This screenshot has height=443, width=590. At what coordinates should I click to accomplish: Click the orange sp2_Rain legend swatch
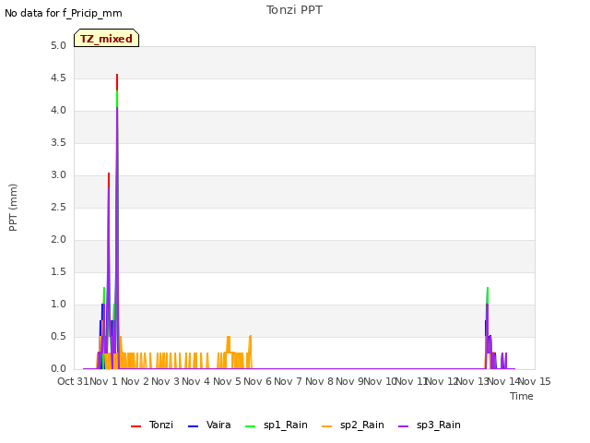coord(327,426)
